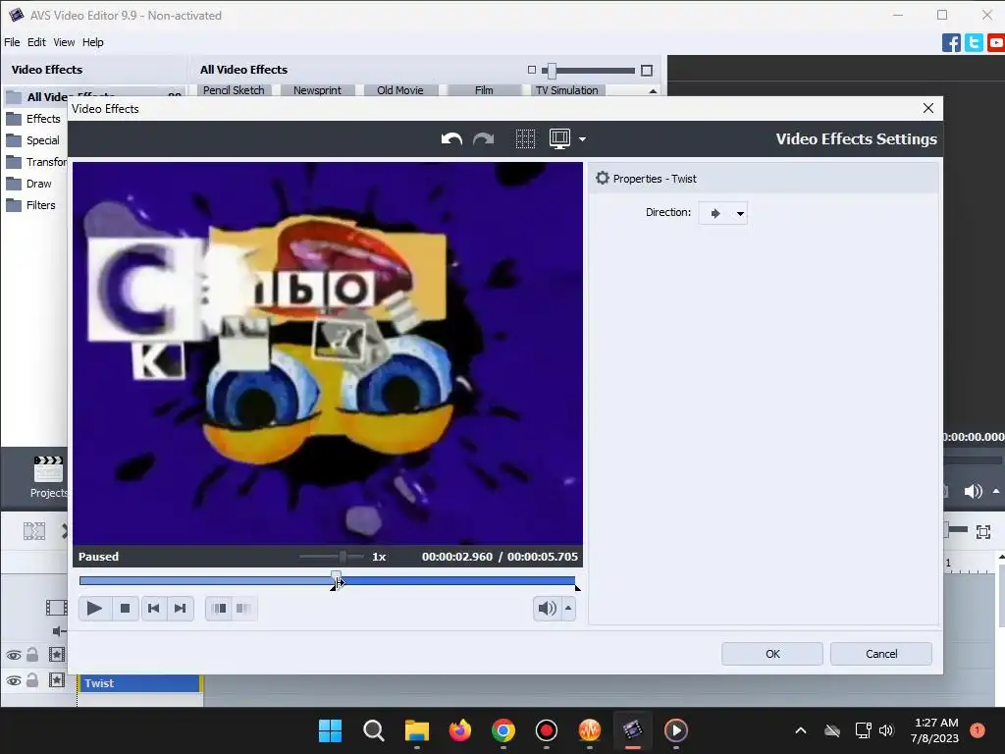Open the AVS Facebook page icon

click(x=951, y=43)
